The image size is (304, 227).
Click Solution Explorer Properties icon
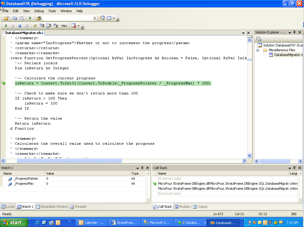tap(259, 39)
